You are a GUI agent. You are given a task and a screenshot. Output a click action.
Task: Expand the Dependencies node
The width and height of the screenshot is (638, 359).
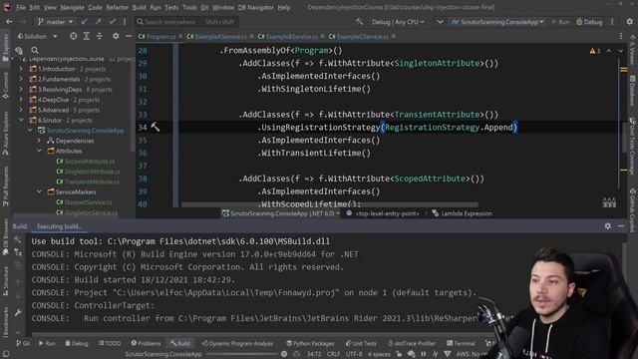click(x=39, y=141)
